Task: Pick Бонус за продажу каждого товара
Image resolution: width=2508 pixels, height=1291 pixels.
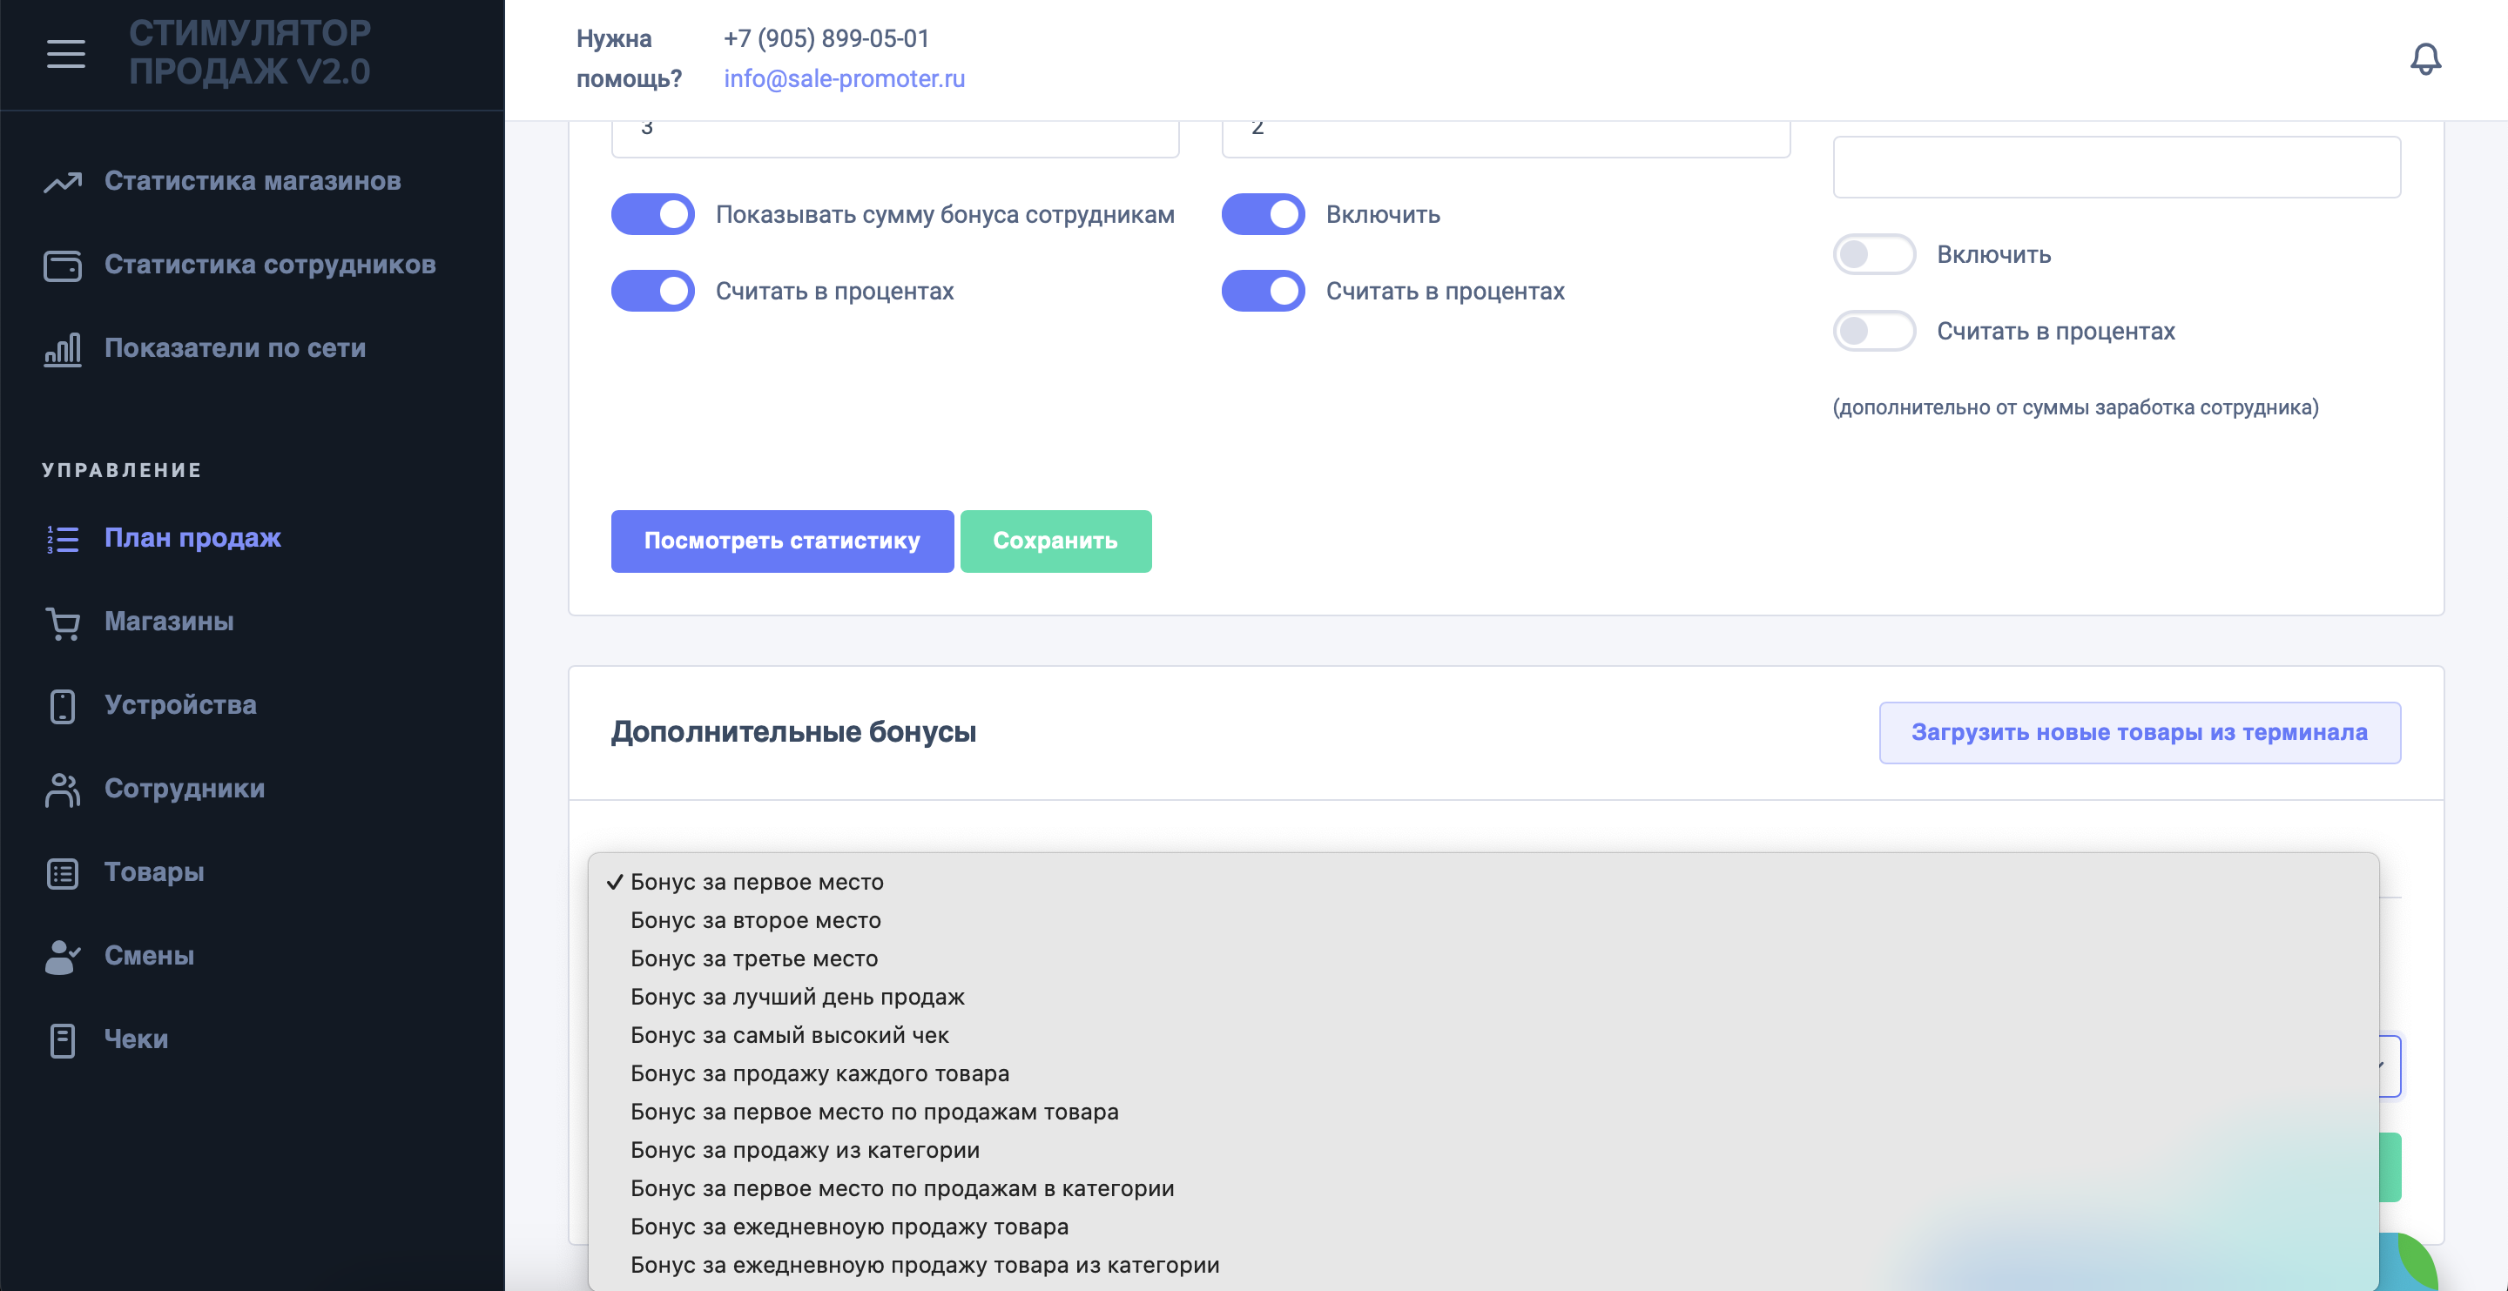Action: click(x=1483, y=1074)
